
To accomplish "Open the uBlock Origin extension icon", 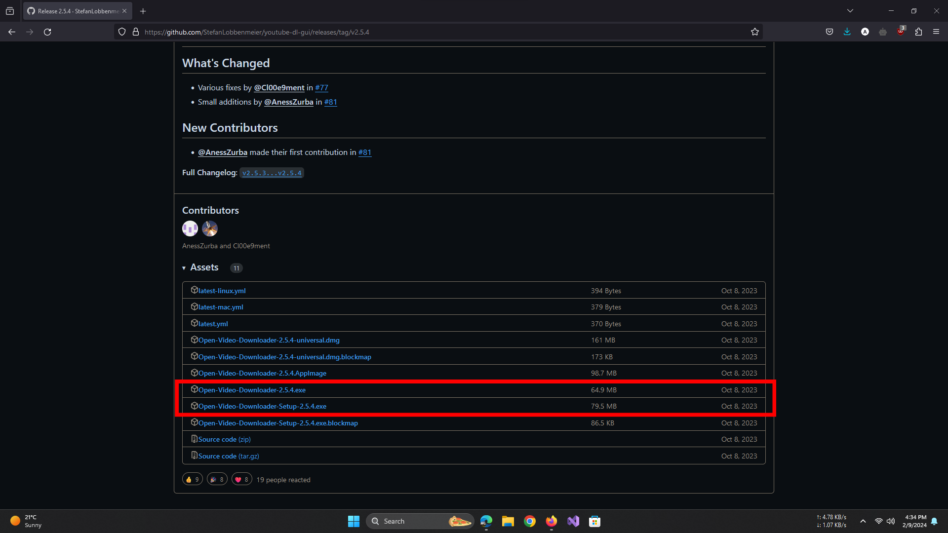I will [901, 32].
